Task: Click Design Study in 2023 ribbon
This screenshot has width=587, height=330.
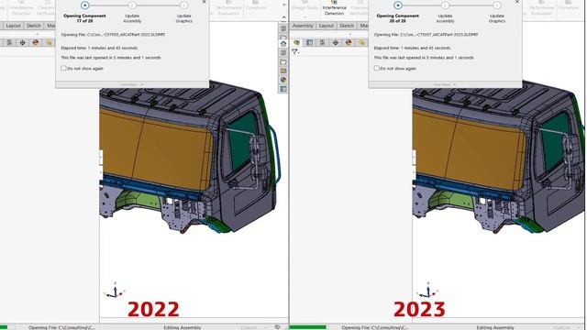Action: 305,8
